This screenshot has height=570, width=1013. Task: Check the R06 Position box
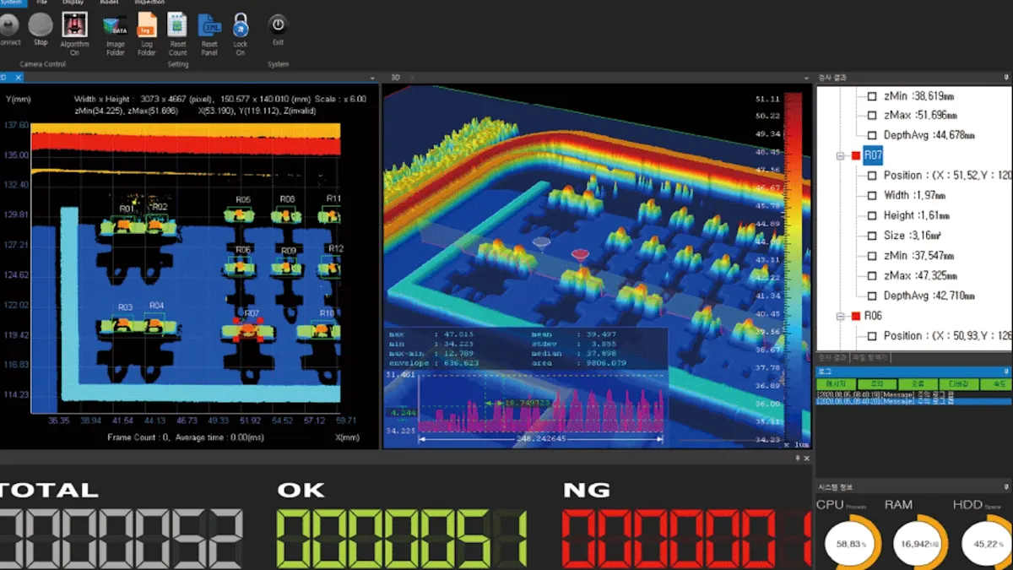pyautogui.click(x=873, y=335)
